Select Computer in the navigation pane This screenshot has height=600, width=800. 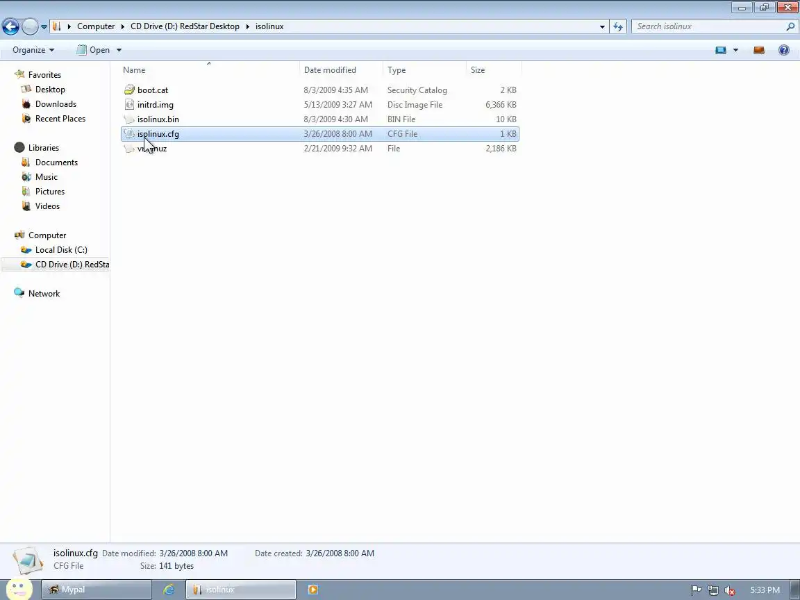(47, 235)
